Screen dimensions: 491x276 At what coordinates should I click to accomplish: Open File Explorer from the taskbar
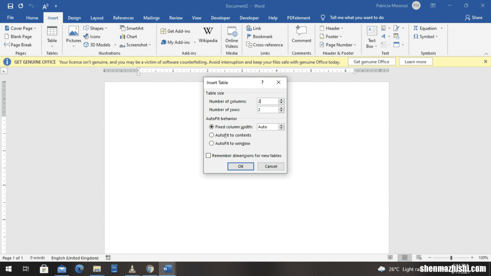click(x=97, y=269)
